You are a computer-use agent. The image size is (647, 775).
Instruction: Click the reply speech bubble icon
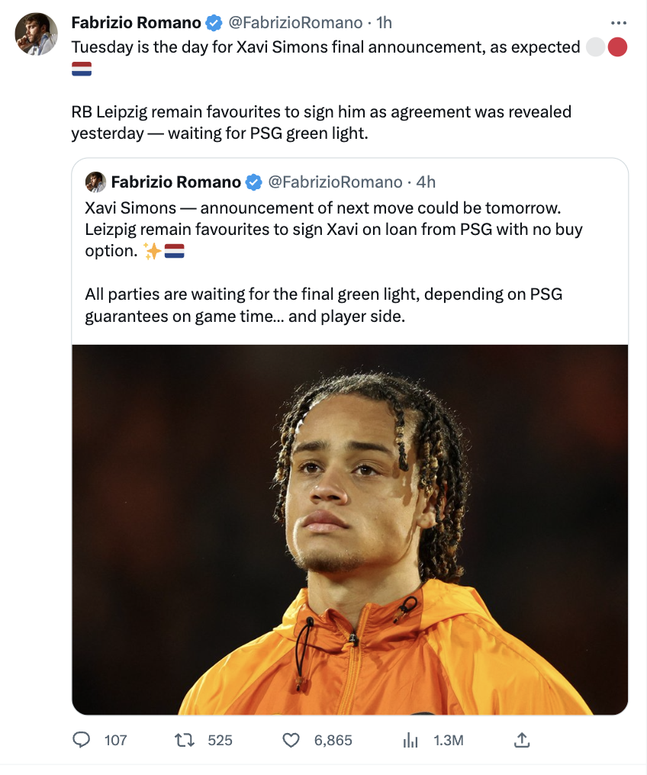pyautogui.click(x=82, y=740)
